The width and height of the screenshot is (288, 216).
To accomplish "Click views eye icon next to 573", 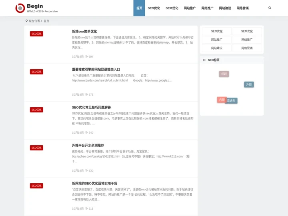I will pos(86,94).
